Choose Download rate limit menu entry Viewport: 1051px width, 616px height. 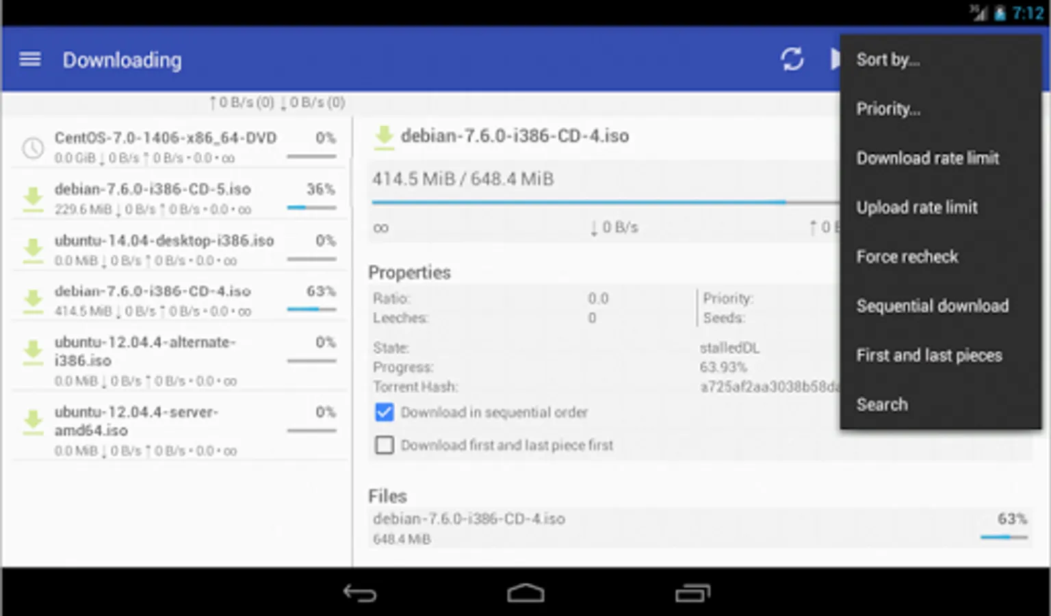point(941,158)
